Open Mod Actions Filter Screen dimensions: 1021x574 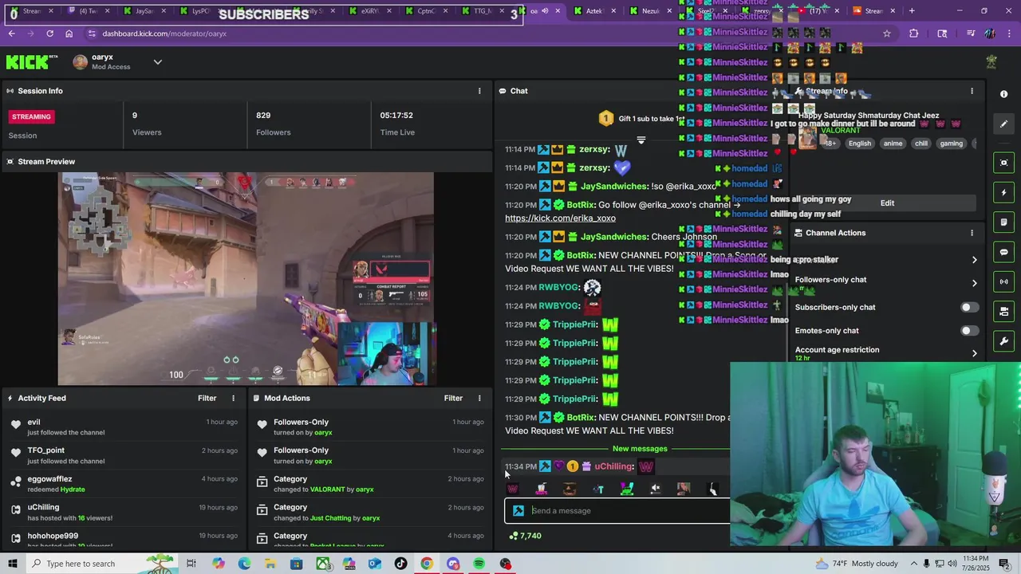[x=453, y=398]
